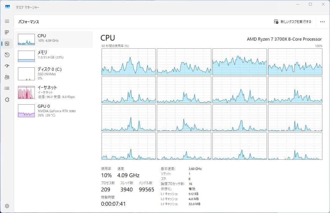This screenshot has width=330, height=213.
Task: Open the more options ellipsis menu
Action: 322,22
